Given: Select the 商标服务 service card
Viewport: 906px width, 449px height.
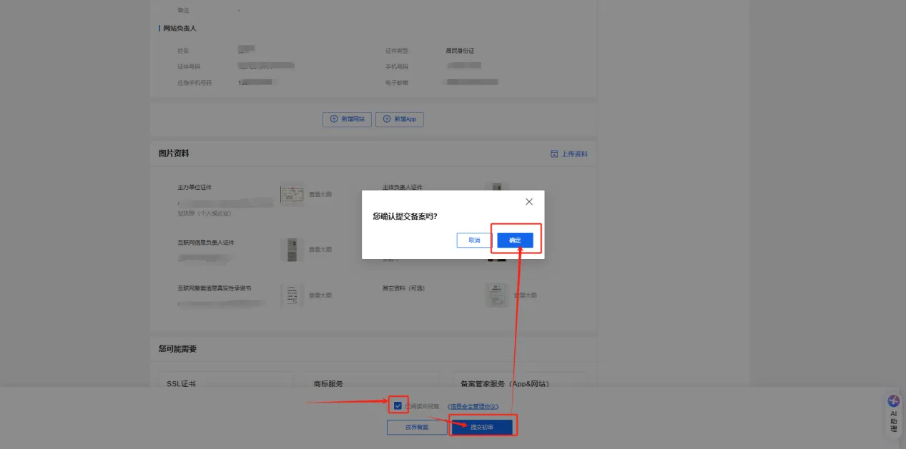Looking at the screenshot, I should 372,383.
